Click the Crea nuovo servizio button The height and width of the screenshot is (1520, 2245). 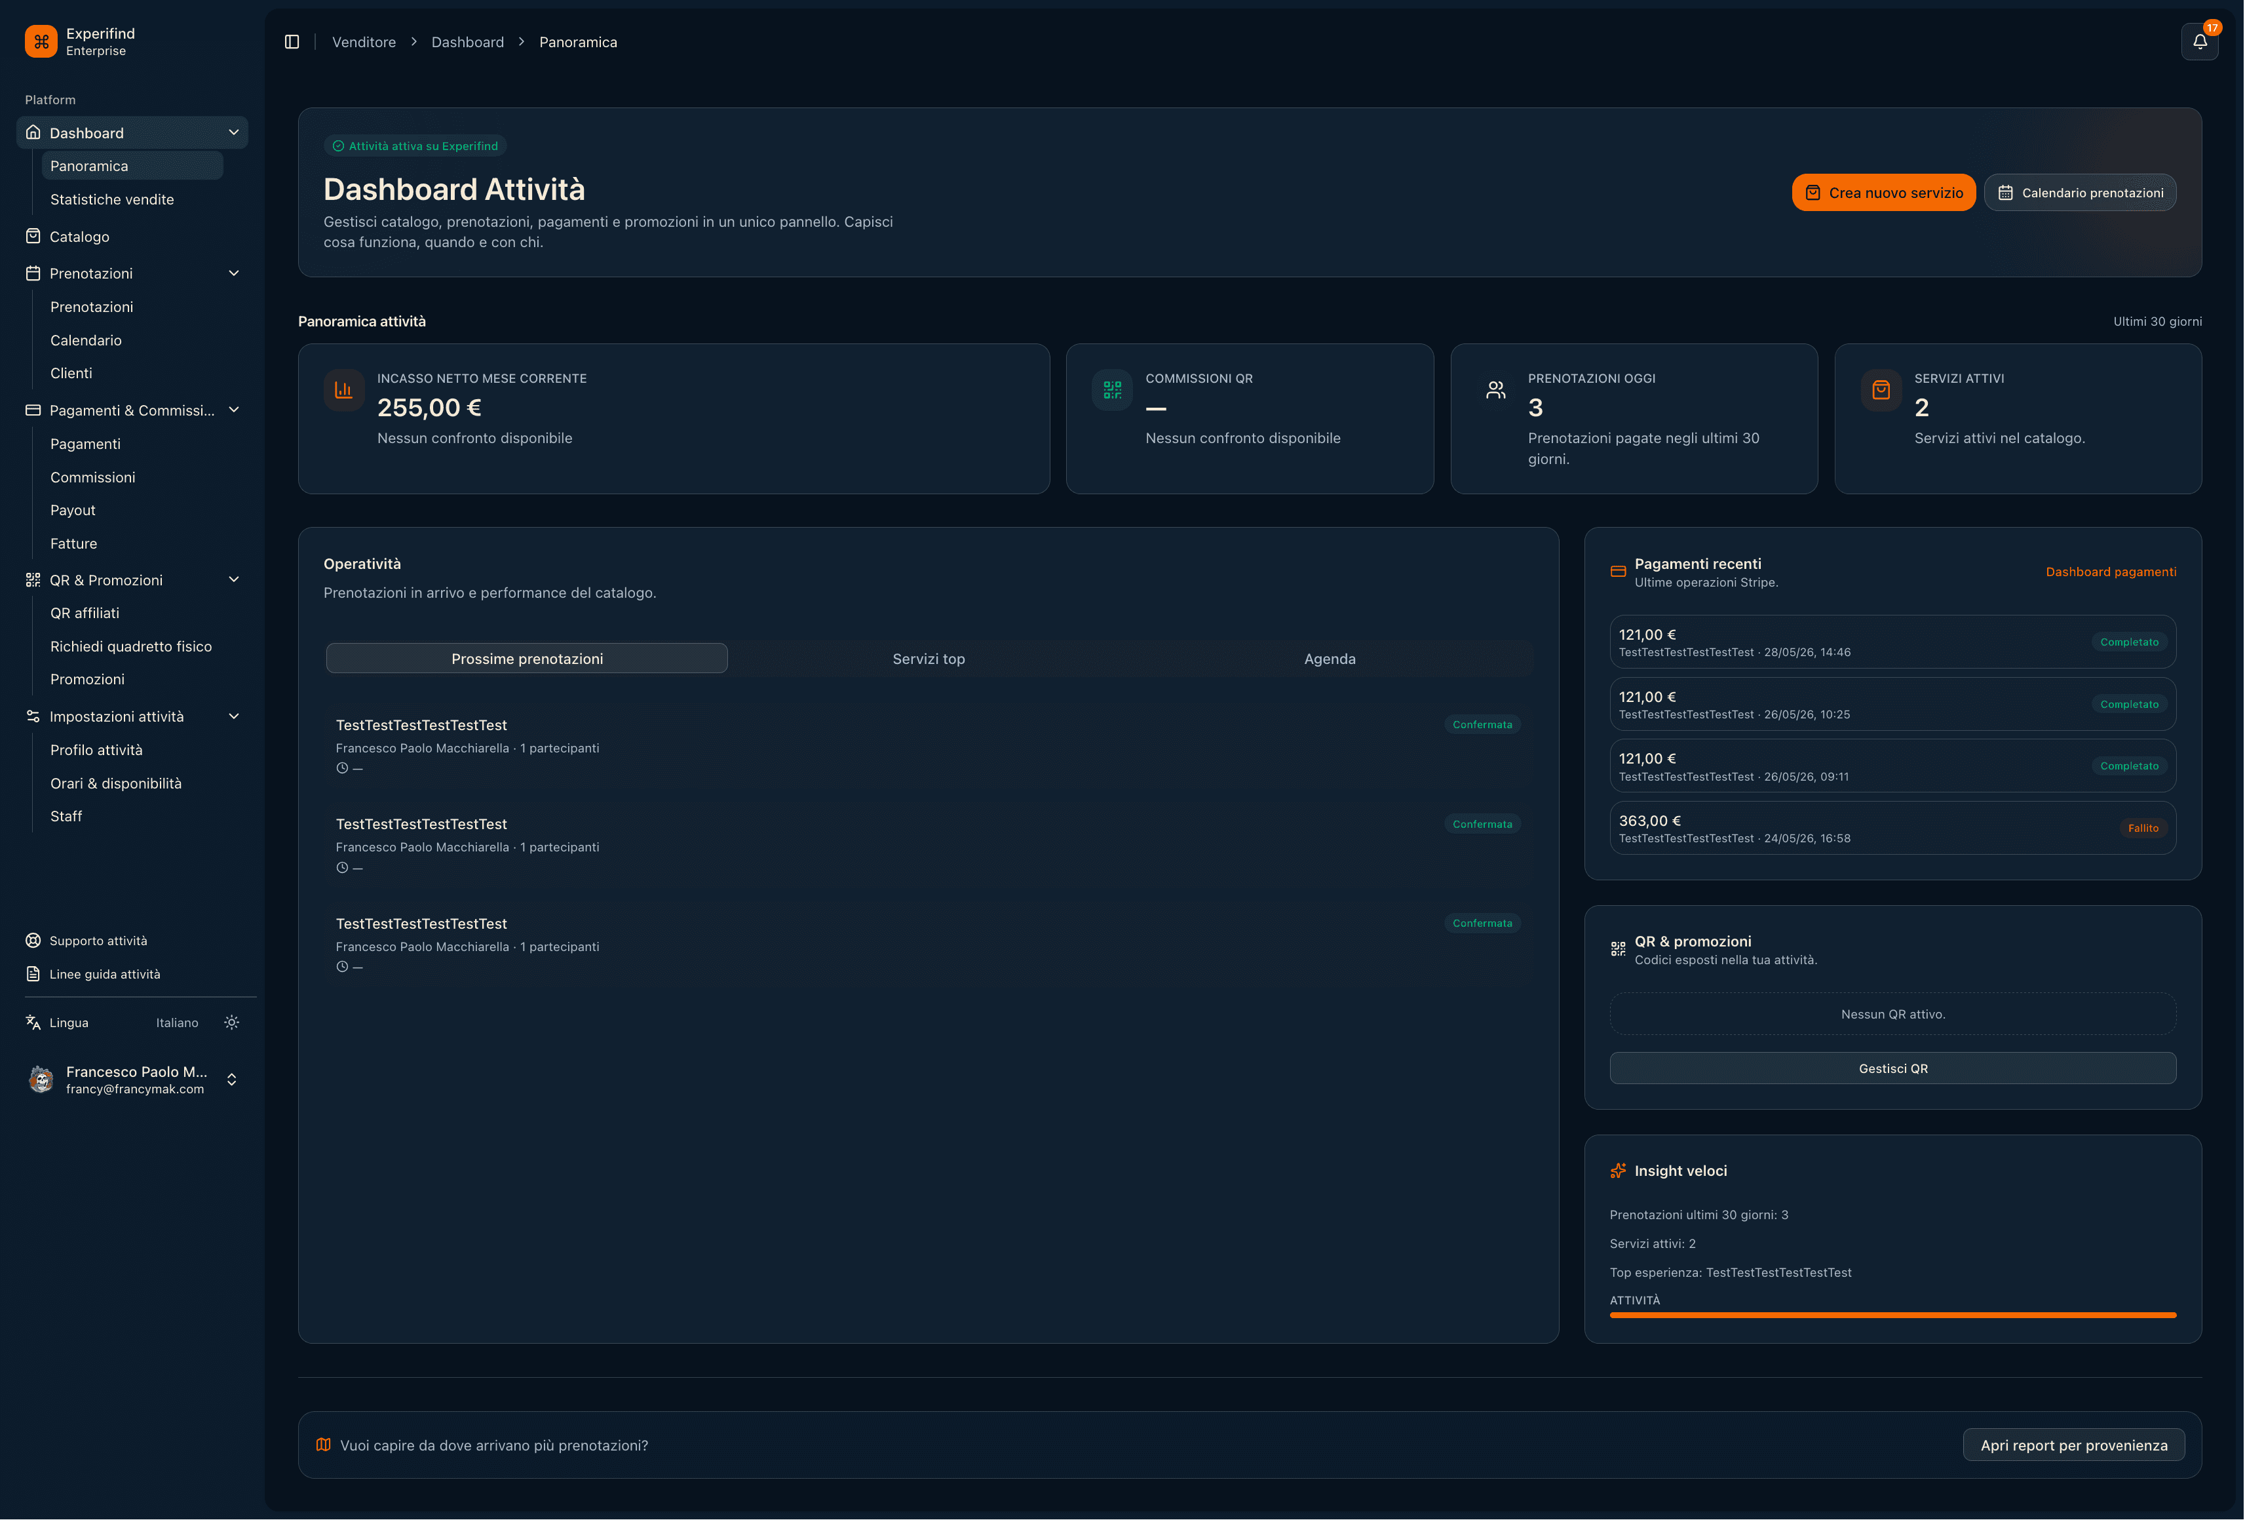pos(1883,192)
